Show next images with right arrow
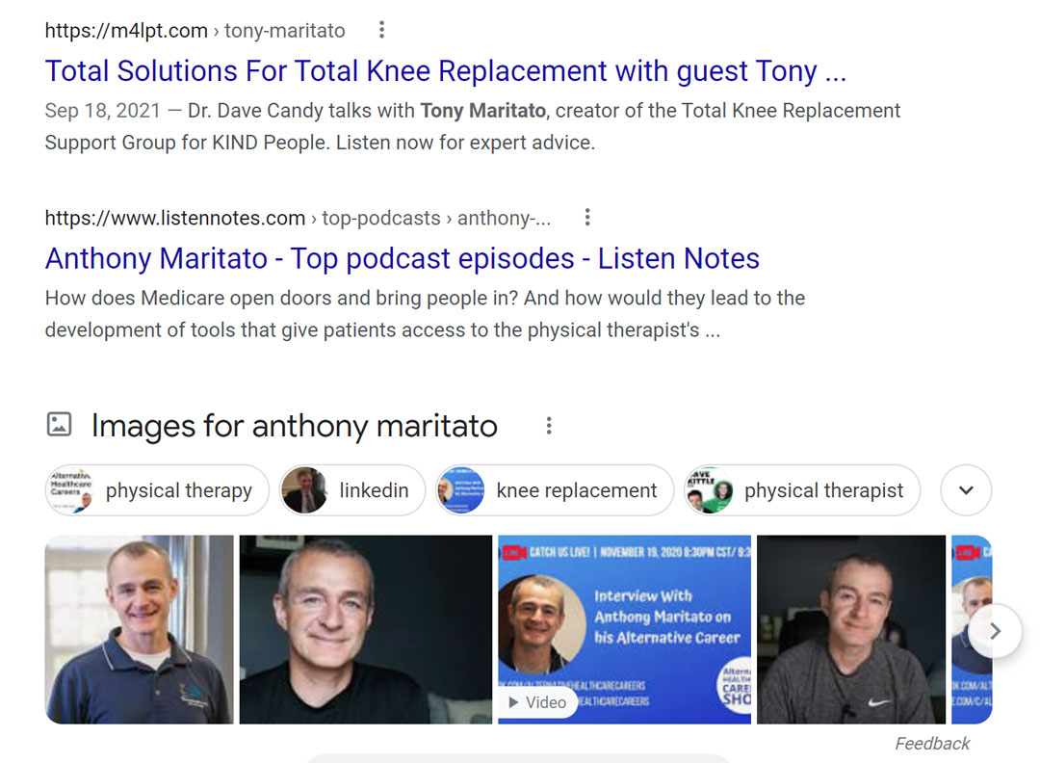This screenshot has width=1040, height=763. click(x=994, y=631)
